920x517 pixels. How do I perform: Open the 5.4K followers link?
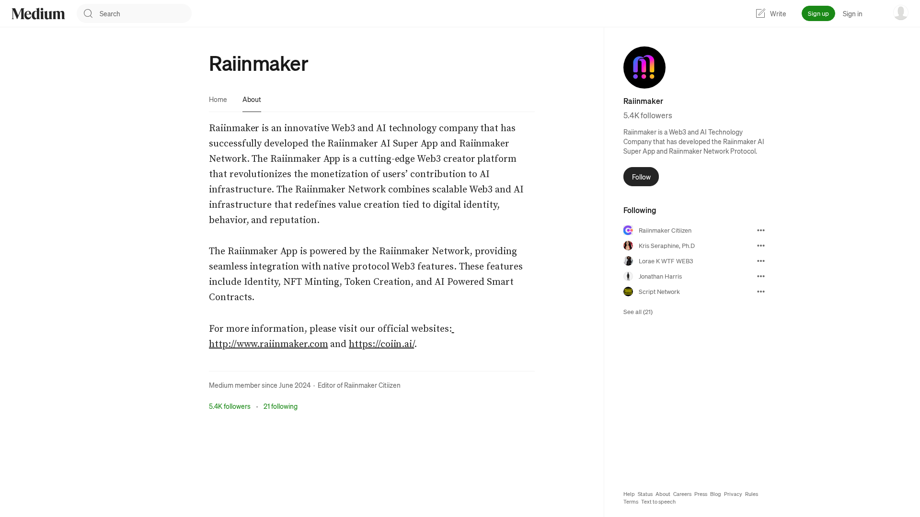[x=230, y=406]
